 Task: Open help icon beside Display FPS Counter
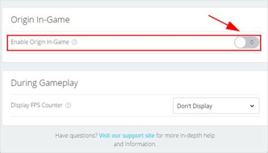68,105
